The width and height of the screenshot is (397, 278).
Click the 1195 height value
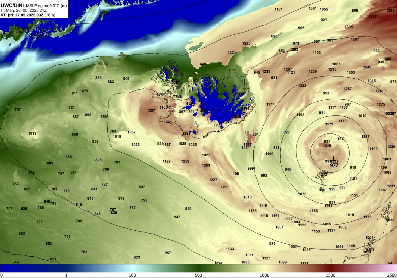coord(235,174)
